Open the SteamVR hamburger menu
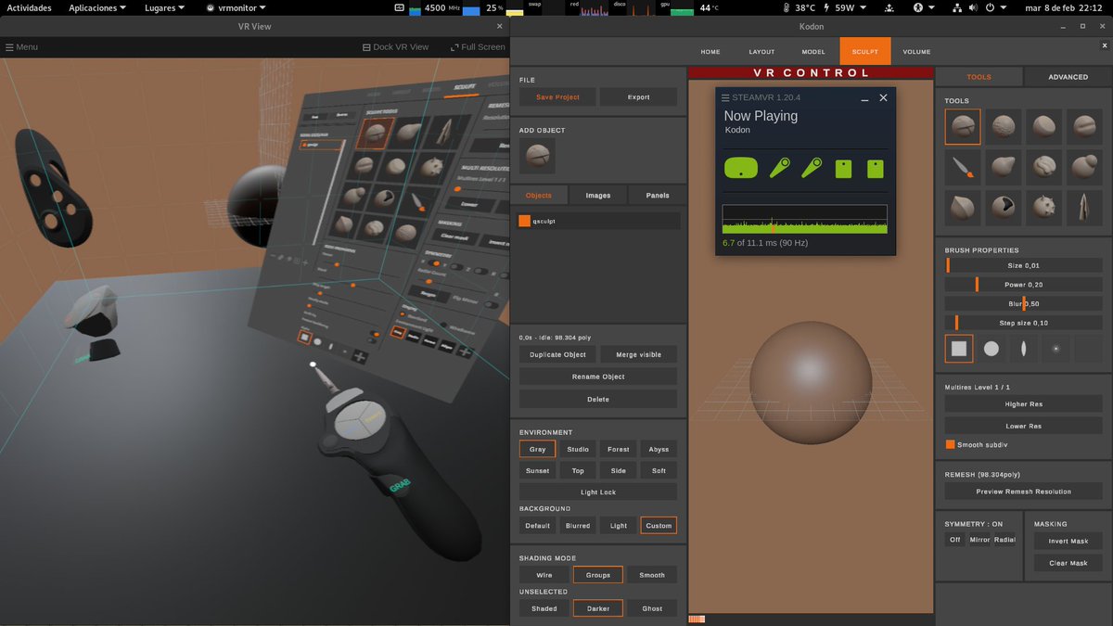 (726, 97)
